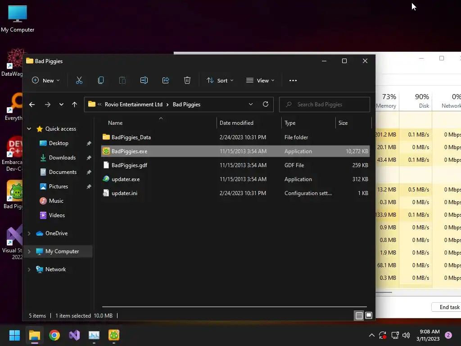Expand the address bar history dropdown
Image resolution: width=461 pixels, height=346 pixels.
[250, 104]
